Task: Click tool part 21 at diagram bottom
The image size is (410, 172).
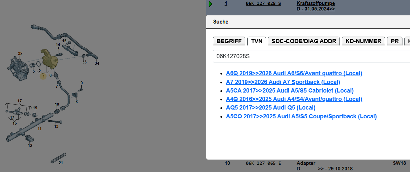Action: point(58,158)
